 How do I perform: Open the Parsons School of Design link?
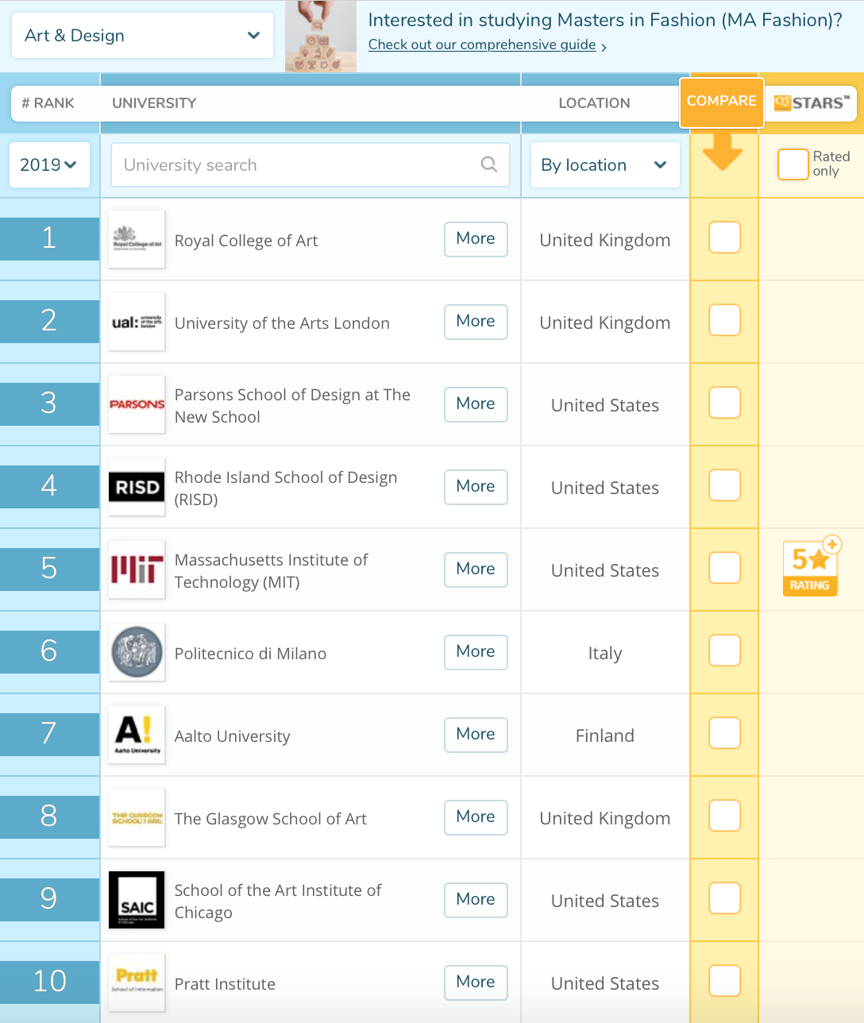pos(292,406)
